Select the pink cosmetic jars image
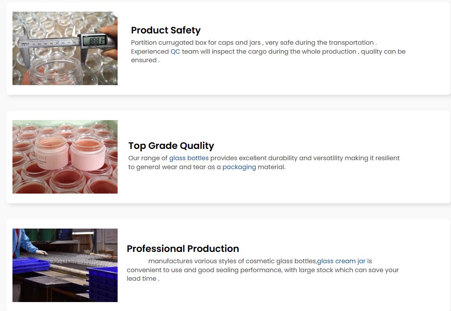This screenshot has height=311, width=451. pos(65,157)
